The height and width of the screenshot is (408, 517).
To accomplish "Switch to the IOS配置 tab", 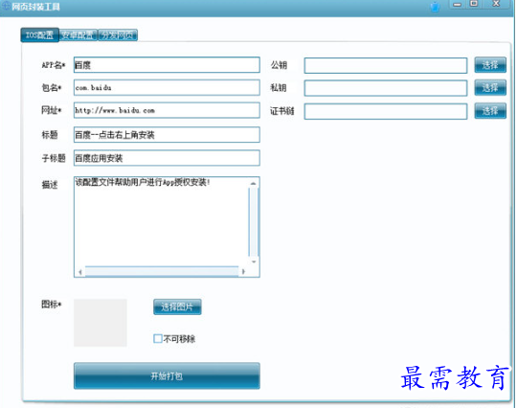I will click(39, 35).
